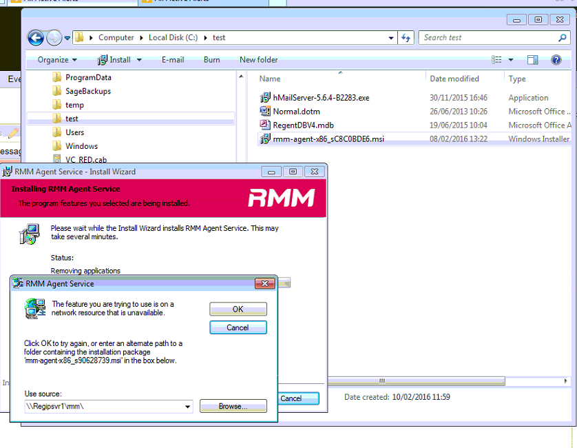Select Local Disk (C:) in address breadcrumb
The height and width of the screenshot is (448, 577).
[x=173, y=38]
